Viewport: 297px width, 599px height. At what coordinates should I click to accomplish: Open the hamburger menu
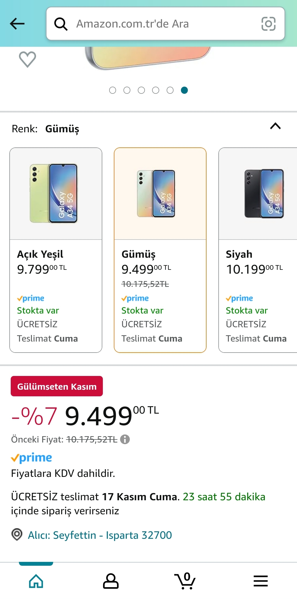(x=260, y=581)
